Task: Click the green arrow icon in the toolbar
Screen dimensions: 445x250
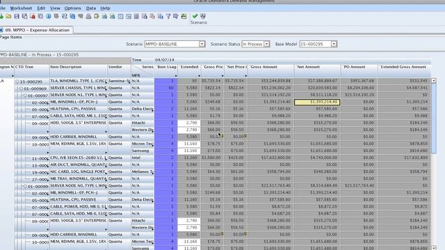Action: coord(1,16)
